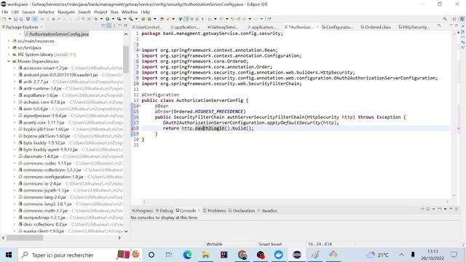Show hidden editor tabs overflow list
Screen dimensions: 466x262
click(x=439, y=27)
